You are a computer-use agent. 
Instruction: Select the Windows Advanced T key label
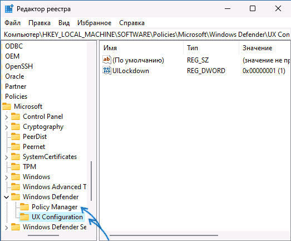(55, 187)
